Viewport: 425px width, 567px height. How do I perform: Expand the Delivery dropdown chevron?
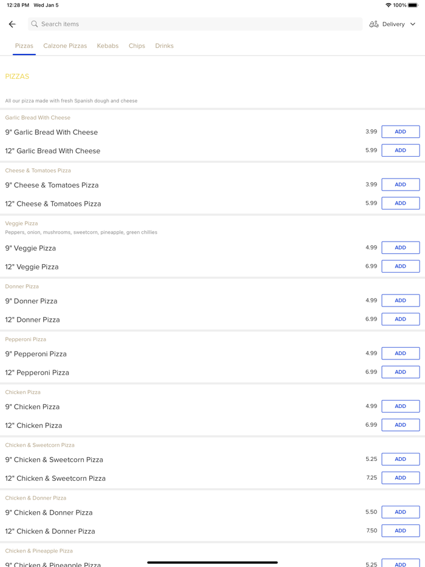pos(413,24)
